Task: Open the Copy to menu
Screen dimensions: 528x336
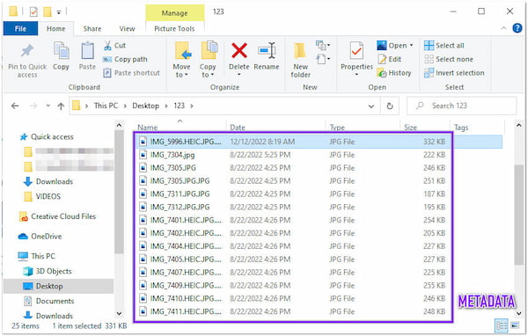Action: coord(208,60)
